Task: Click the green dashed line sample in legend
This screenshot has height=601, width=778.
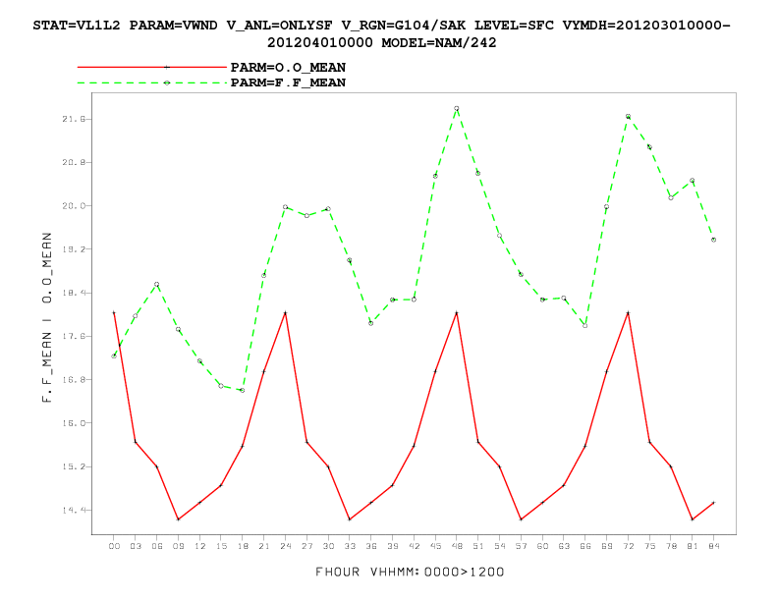Action: click(152, 82)
